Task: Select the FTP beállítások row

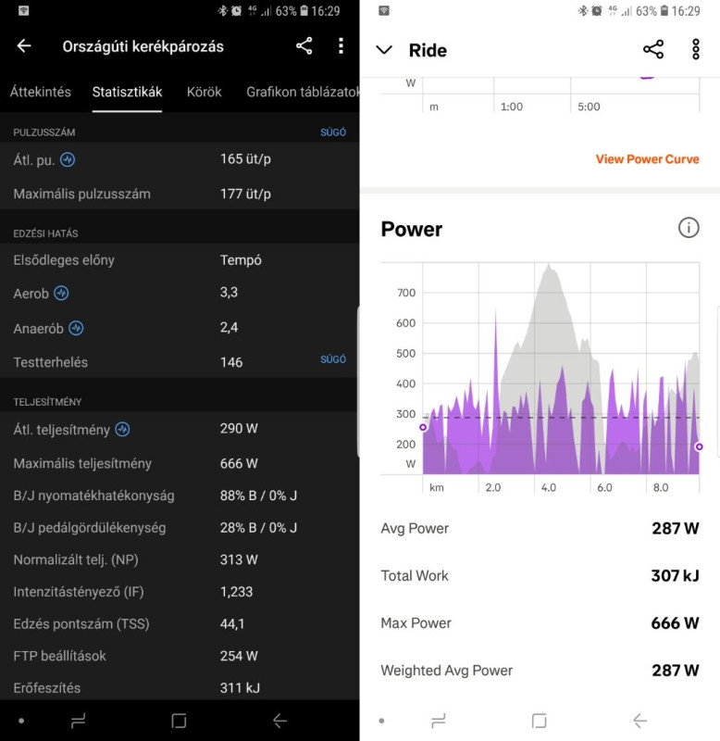Action: tap(180, 656)
